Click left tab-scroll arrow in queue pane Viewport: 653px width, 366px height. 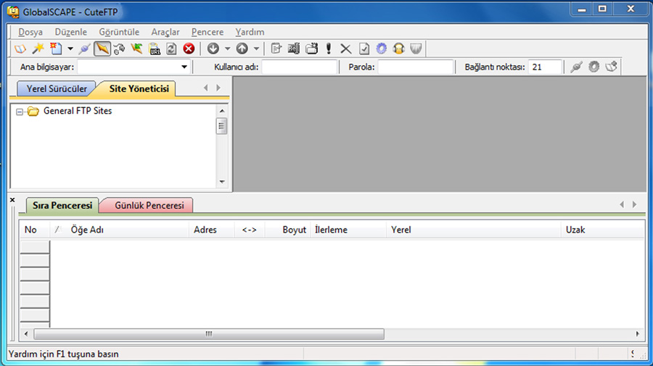tap(622, 204)
